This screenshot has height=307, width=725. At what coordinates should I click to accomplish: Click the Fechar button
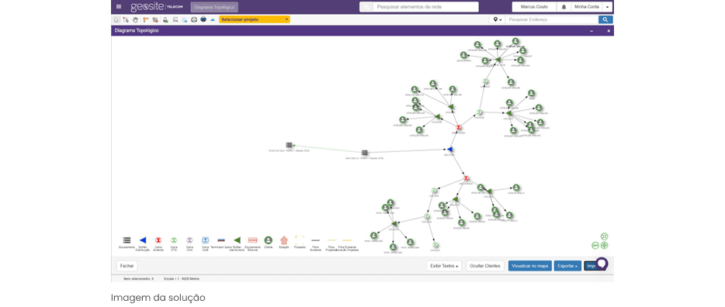(x=127, y=266)
